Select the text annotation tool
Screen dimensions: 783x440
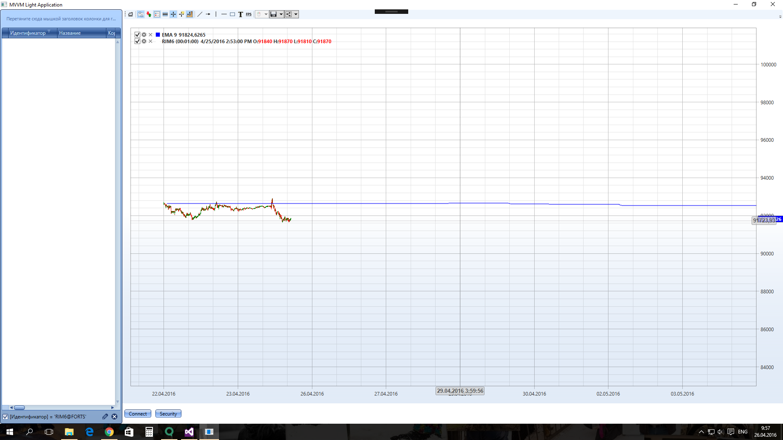point(241,14)
